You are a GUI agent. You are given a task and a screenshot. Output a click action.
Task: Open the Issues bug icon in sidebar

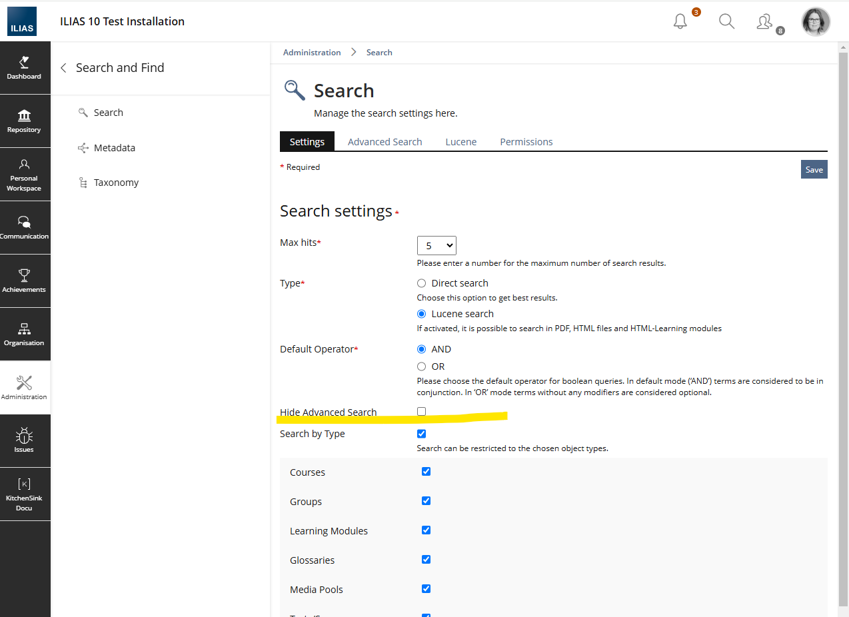(x=24, y=440)
